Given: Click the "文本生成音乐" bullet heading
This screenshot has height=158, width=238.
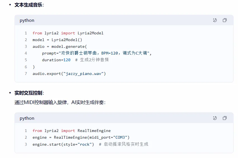Looking at the screenshot, I should (x=29, y=5).
